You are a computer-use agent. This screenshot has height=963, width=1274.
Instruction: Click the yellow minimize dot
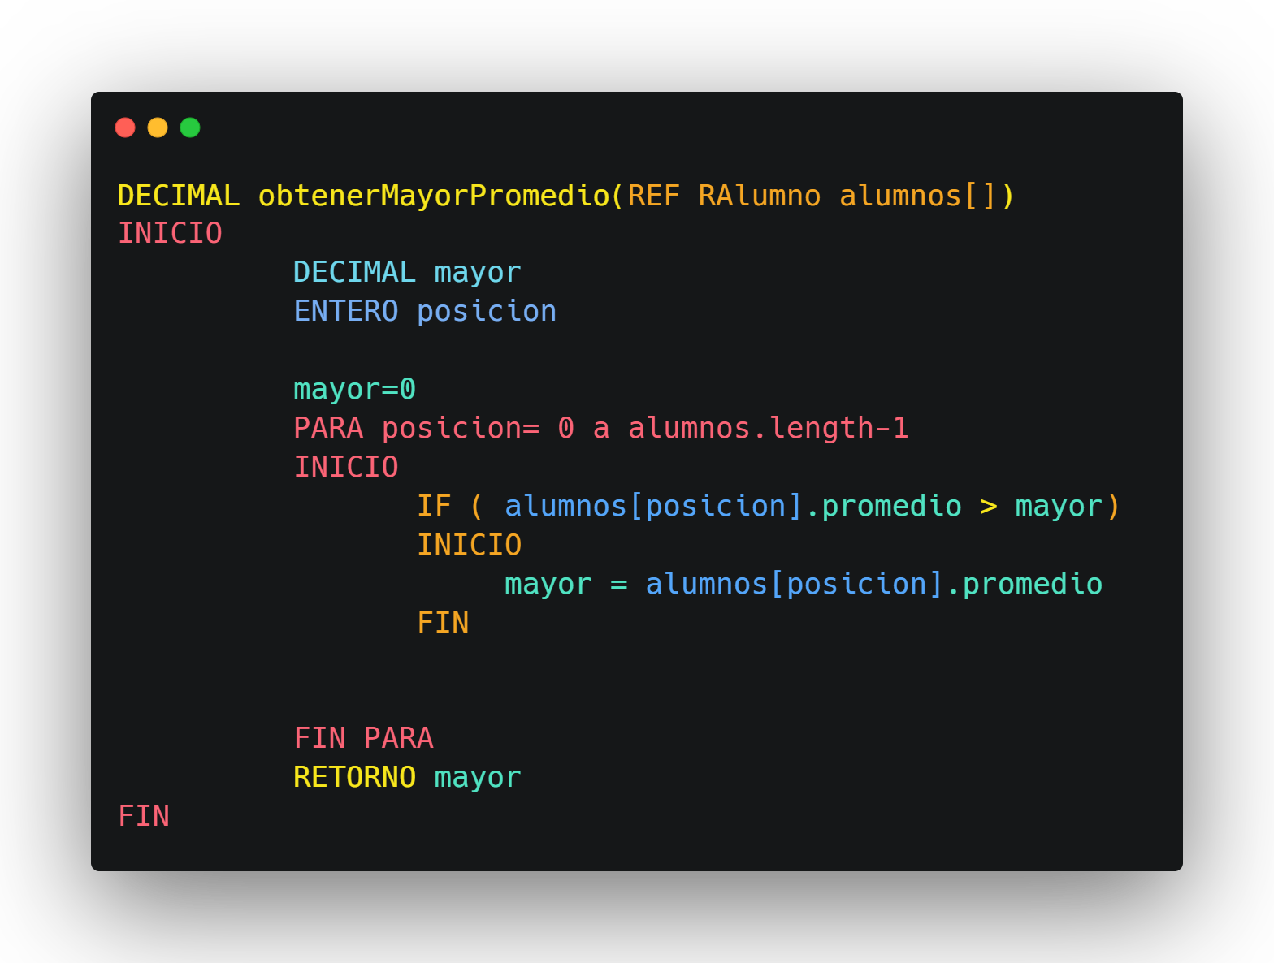click(158, 127)
